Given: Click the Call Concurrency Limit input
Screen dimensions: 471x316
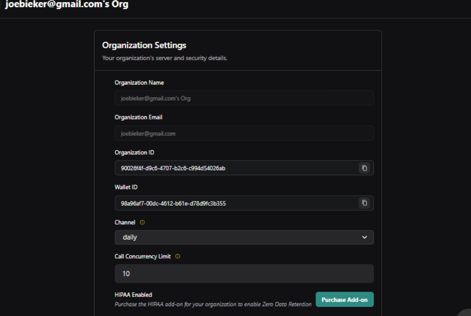Looking at the screenshot, I should [244, 274].
